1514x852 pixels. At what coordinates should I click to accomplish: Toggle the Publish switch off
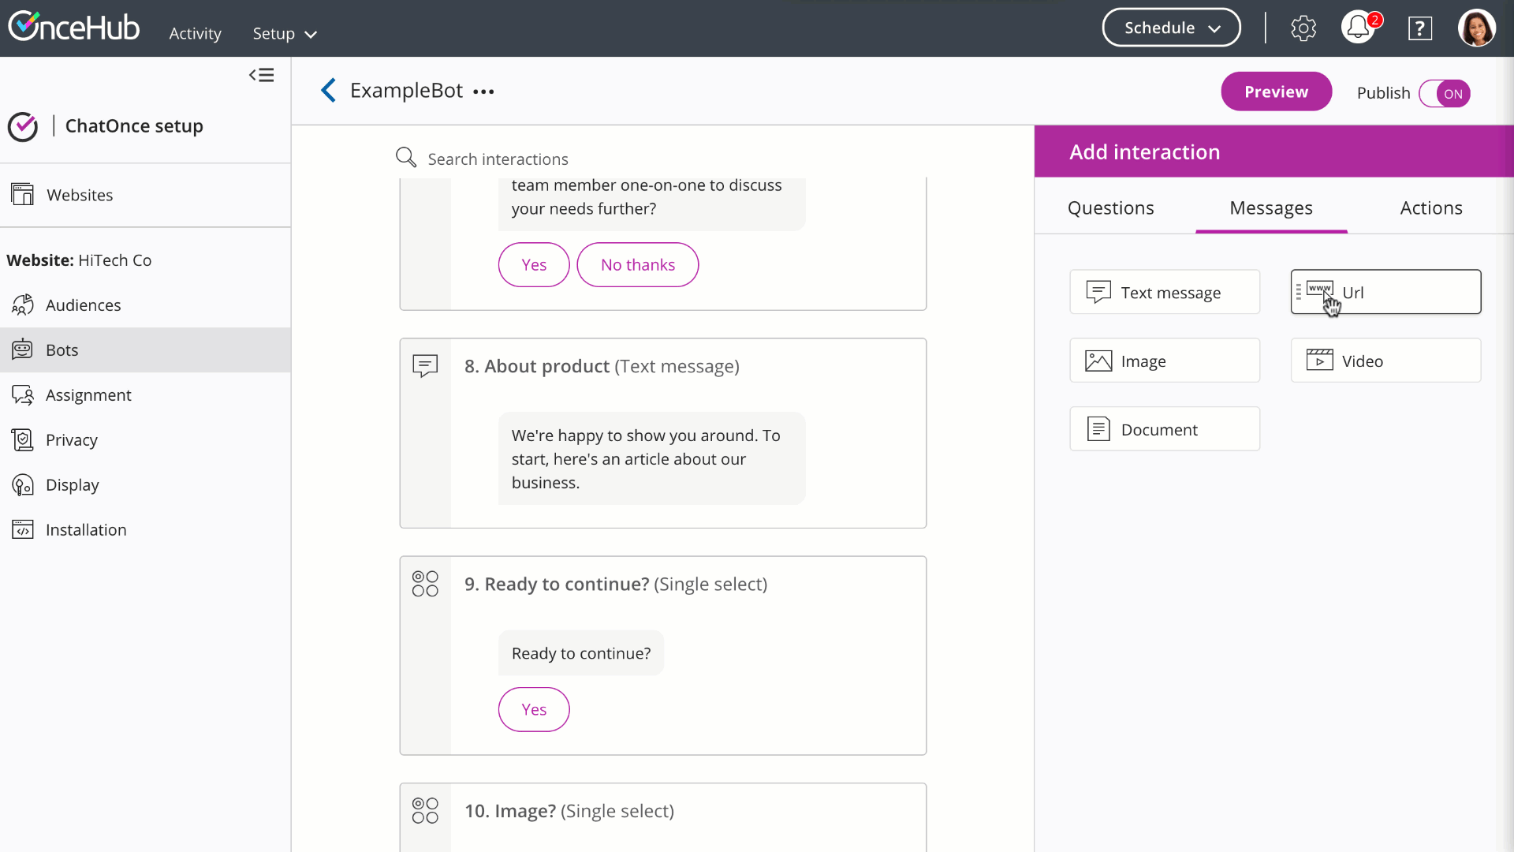tap(1445, 93)
